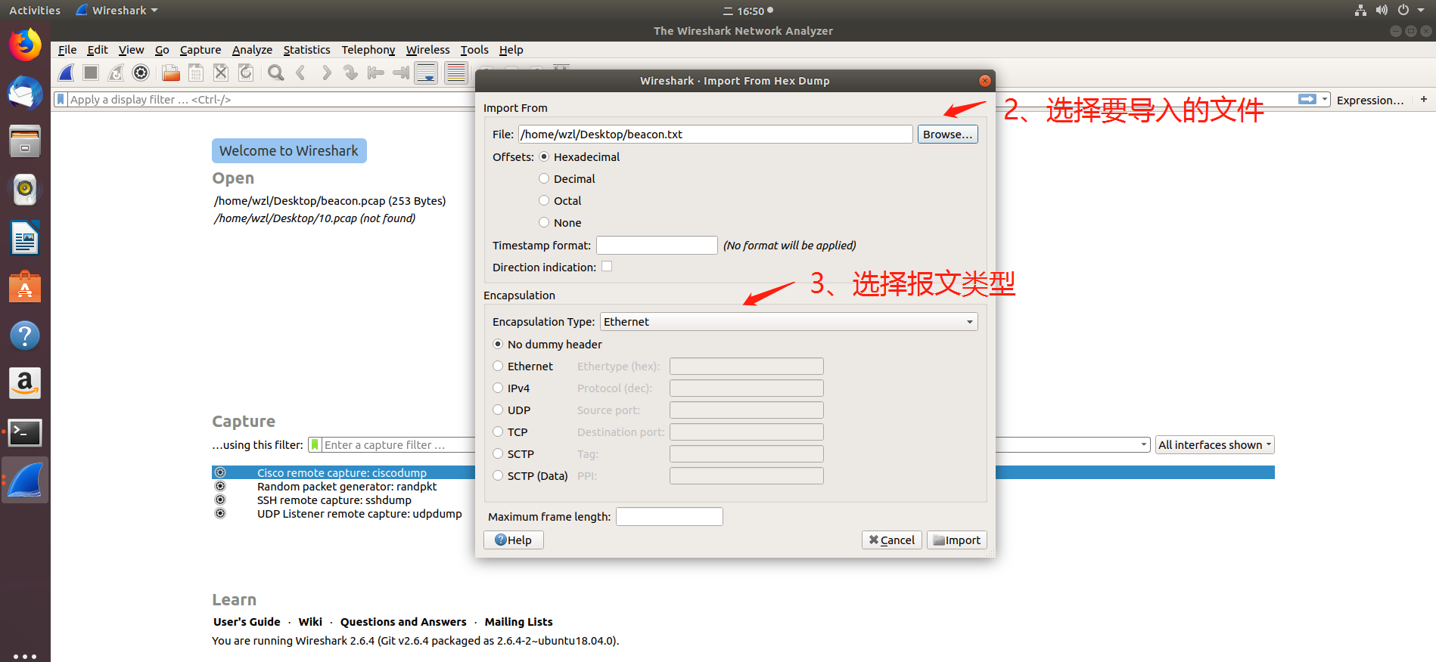The image size is (1436, 662).
Task: Select the Ethernet dummy header radio
Action: click(x=498, y=366)
